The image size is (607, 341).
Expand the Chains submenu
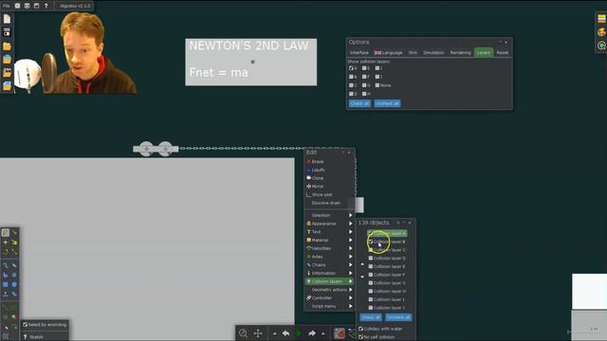point(329,265)
